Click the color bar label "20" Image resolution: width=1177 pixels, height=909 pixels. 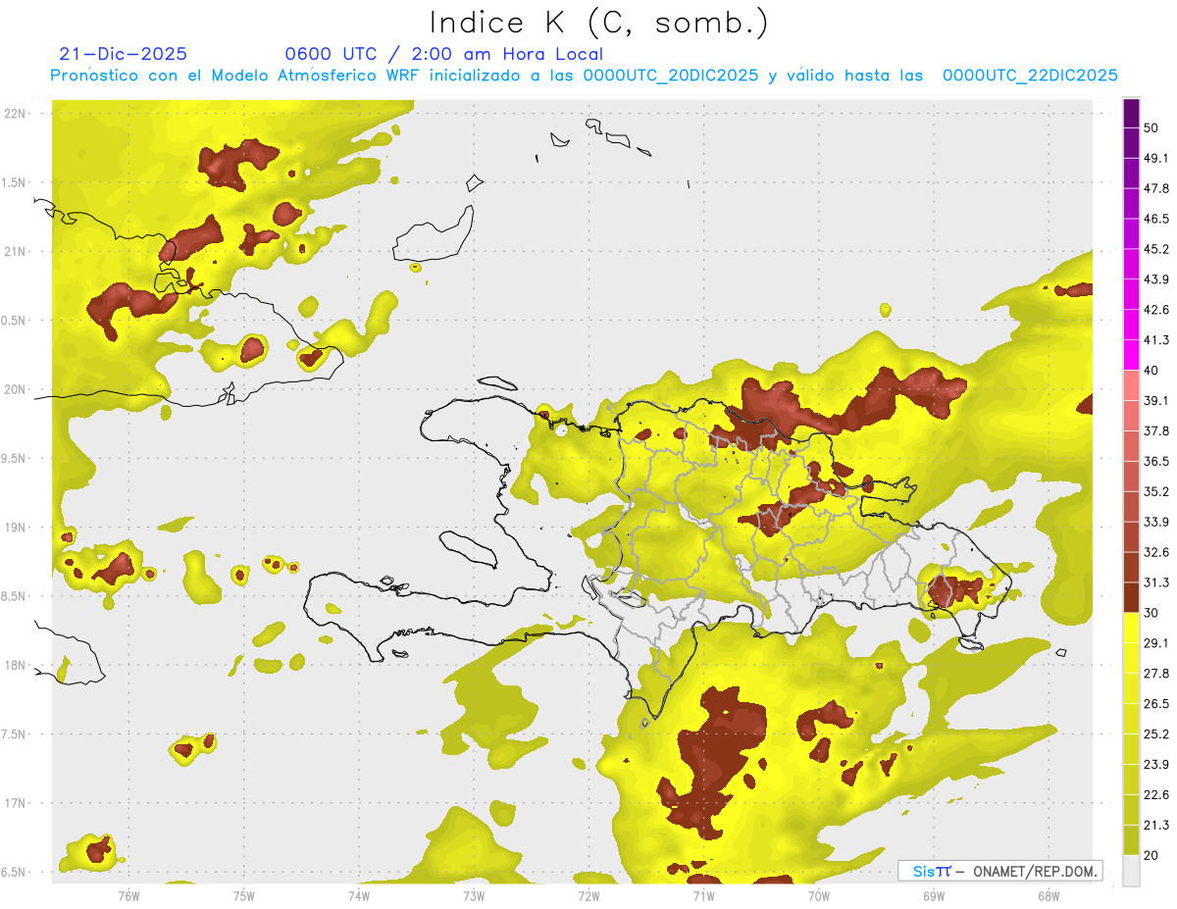click(1151, 855)
